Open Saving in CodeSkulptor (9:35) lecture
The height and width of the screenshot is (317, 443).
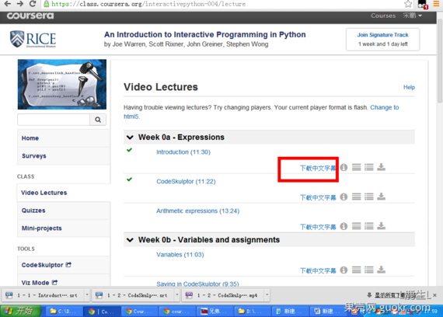pos(197,284)
